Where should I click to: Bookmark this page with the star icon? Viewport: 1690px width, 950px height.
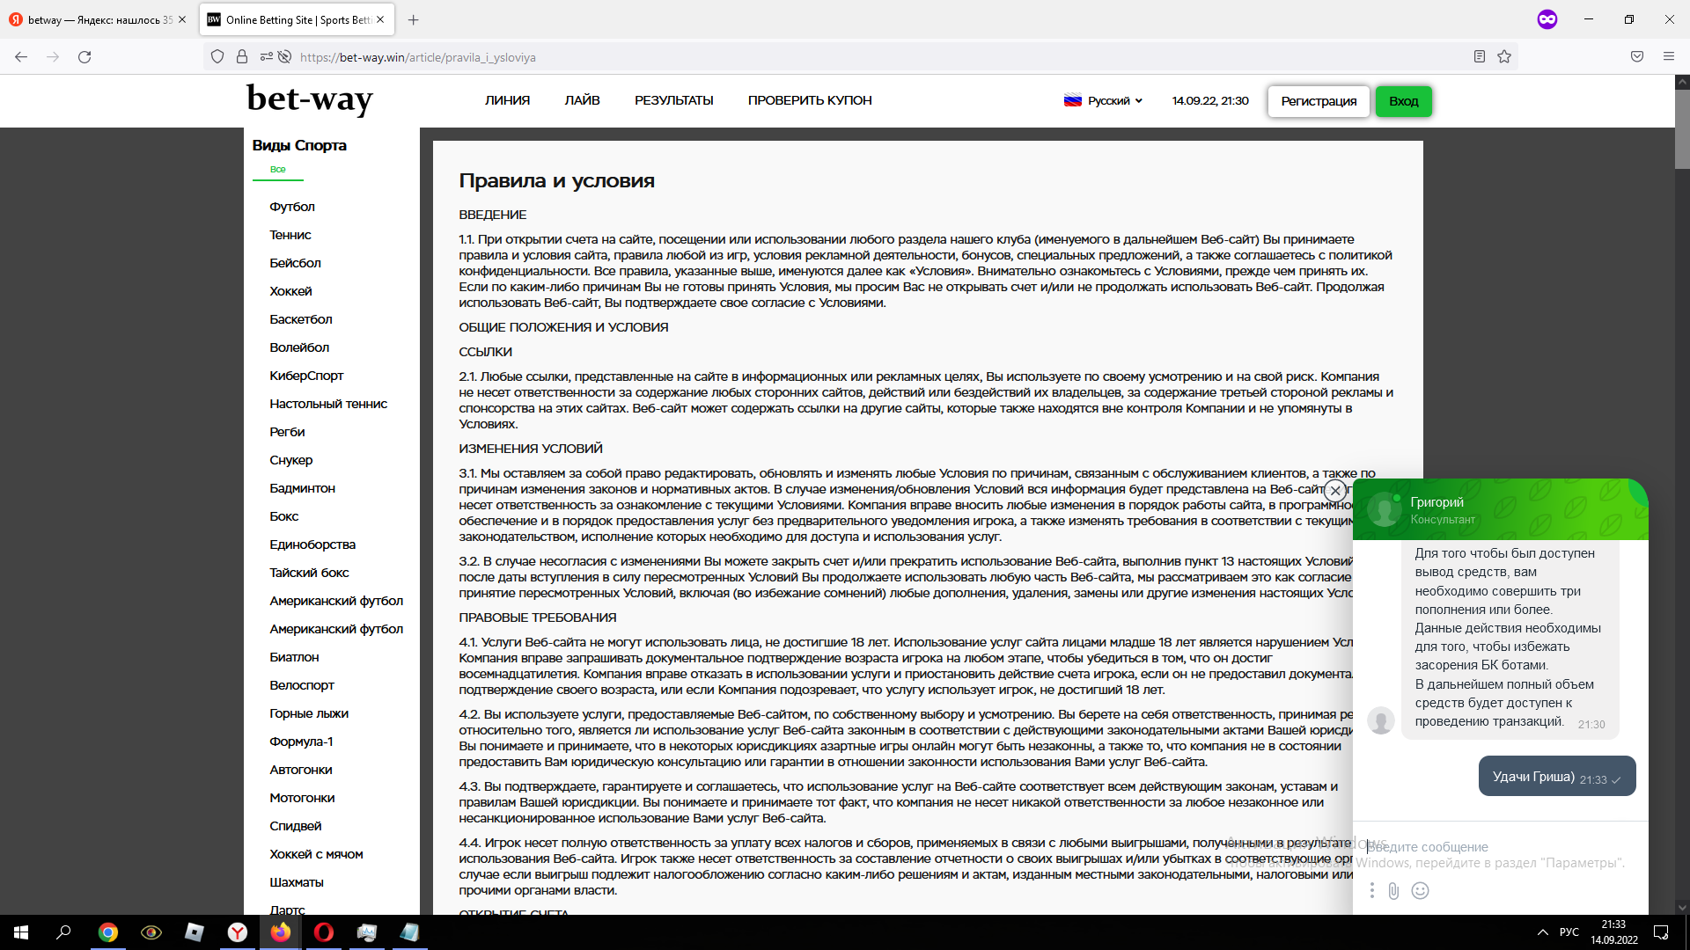1504,57
